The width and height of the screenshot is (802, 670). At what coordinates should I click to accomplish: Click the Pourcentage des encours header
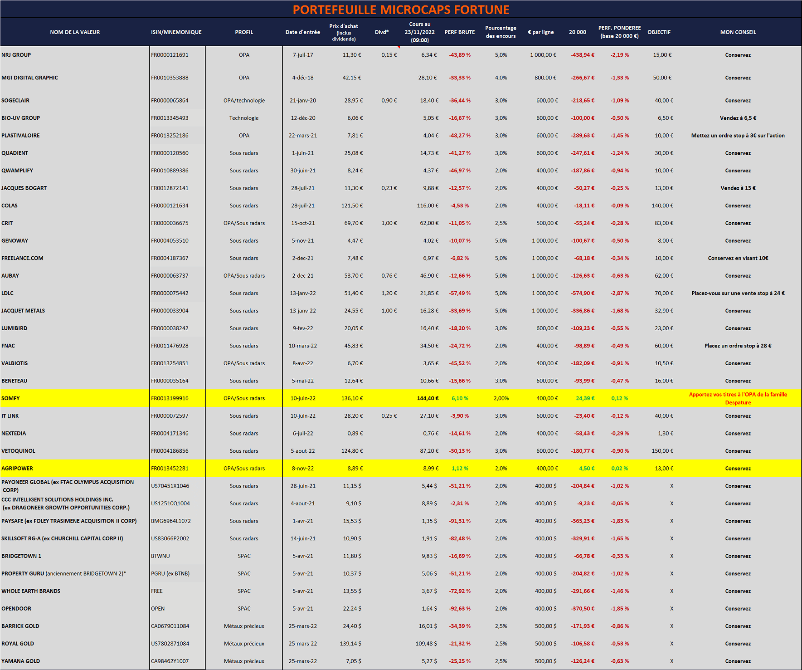[x=501, y=32]
